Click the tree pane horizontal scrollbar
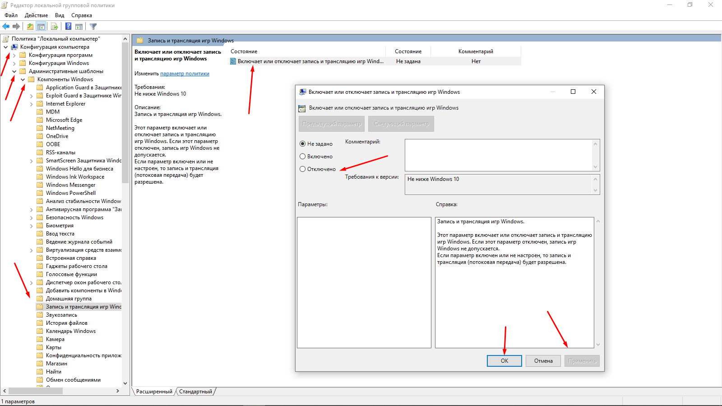 (36, 391)
